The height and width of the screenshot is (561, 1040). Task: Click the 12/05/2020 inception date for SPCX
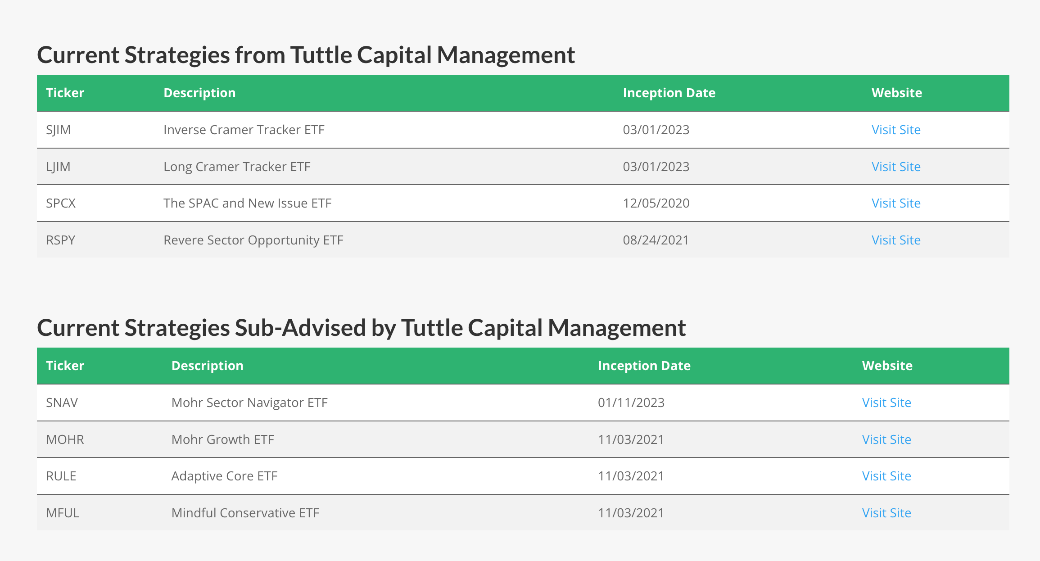click(656, 203)
